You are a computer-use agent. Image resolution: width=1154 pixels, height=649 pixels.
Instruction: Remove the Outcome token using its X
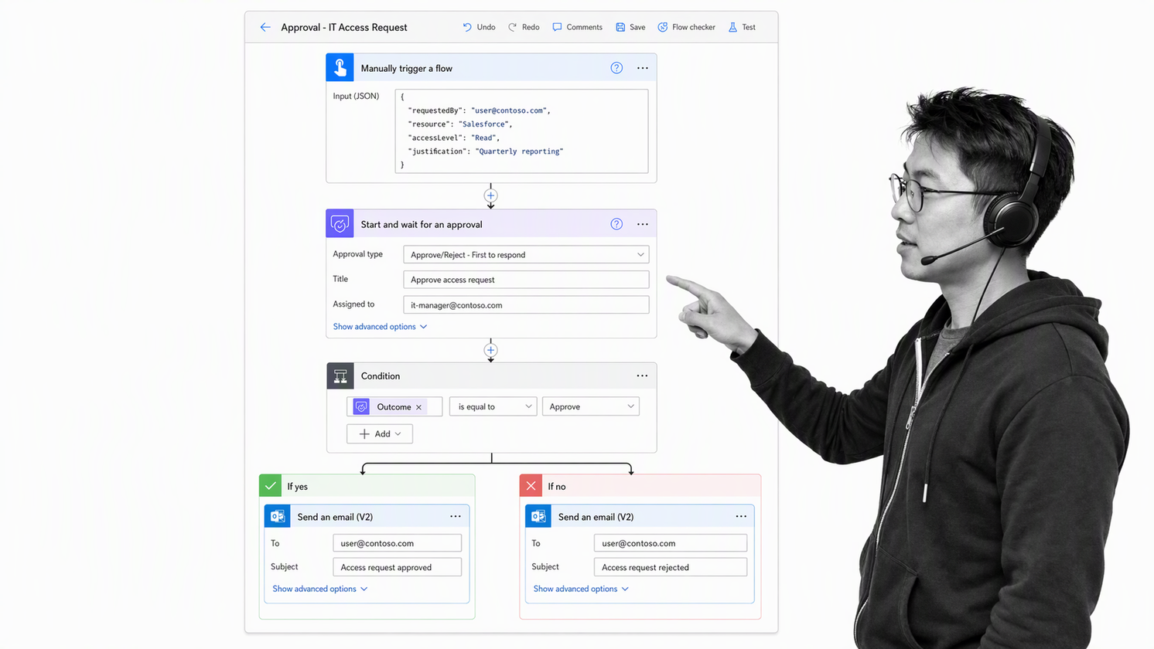419,407
